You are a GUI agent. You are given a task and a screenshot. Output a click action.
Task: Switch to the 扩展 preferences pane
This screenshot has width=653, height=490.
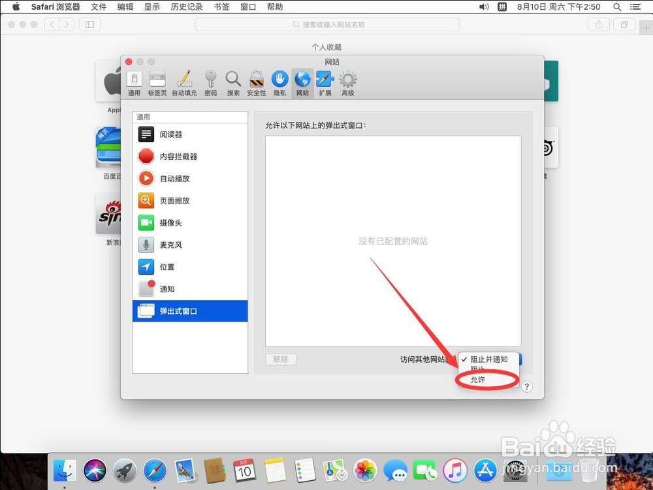[x=325, y=82]
